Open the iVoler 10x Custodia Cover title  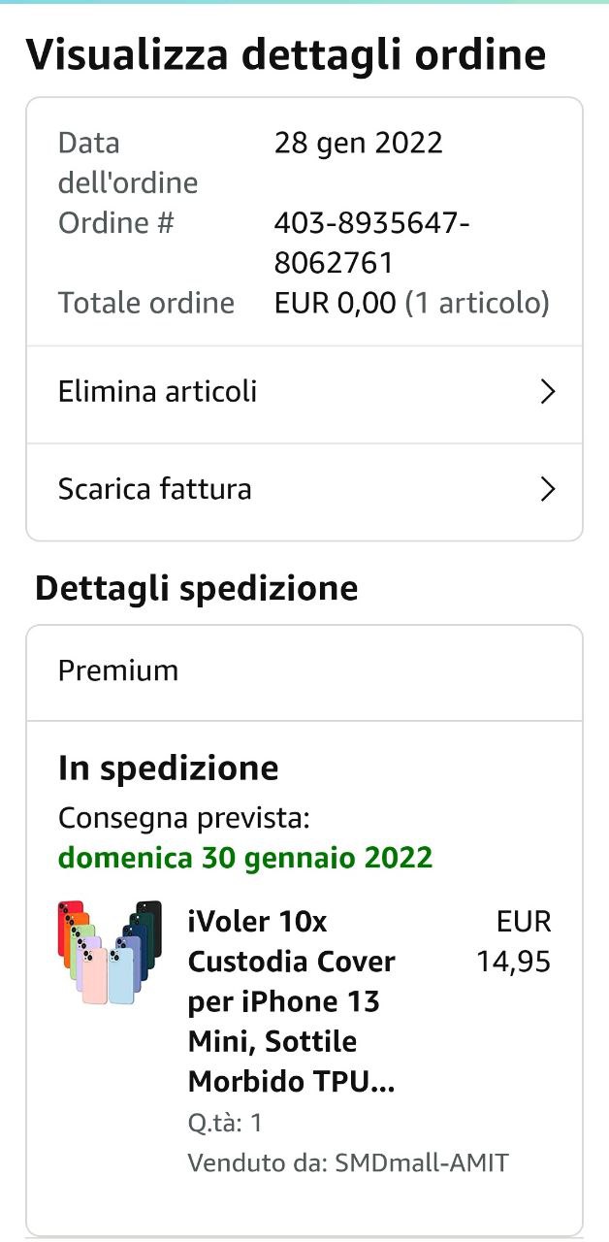(291, 1000)
